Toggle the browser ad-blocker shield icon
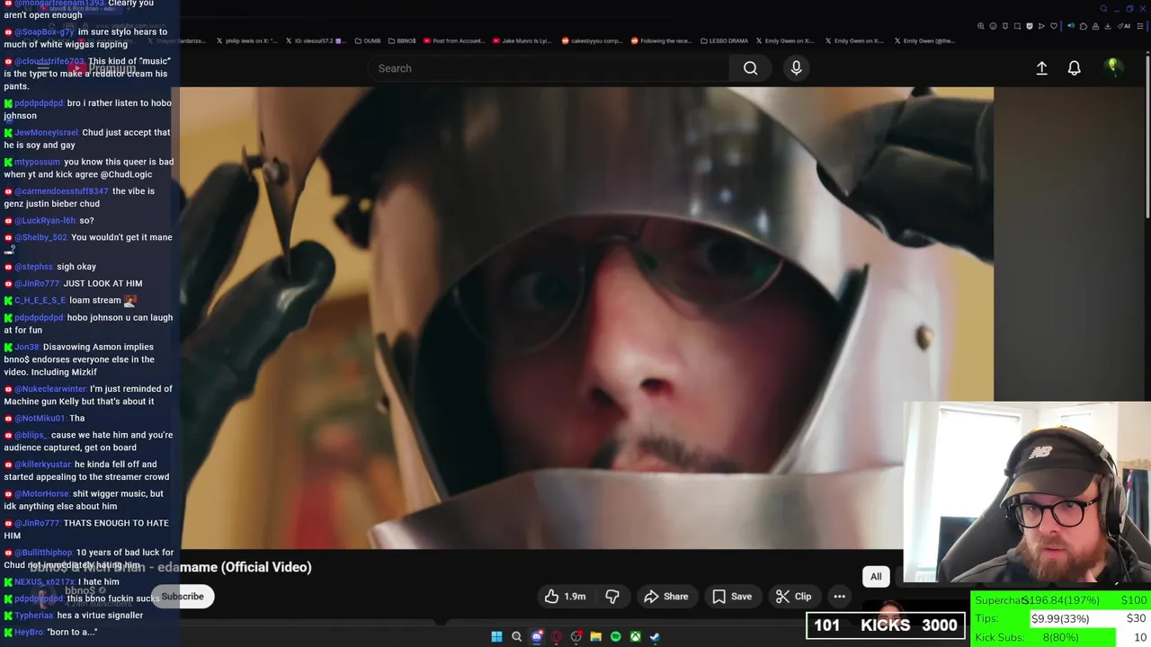 (1030, 26)
